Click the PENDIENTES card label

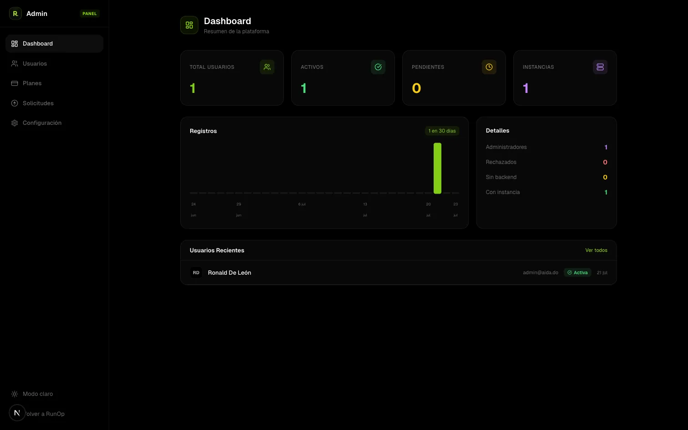428,67
